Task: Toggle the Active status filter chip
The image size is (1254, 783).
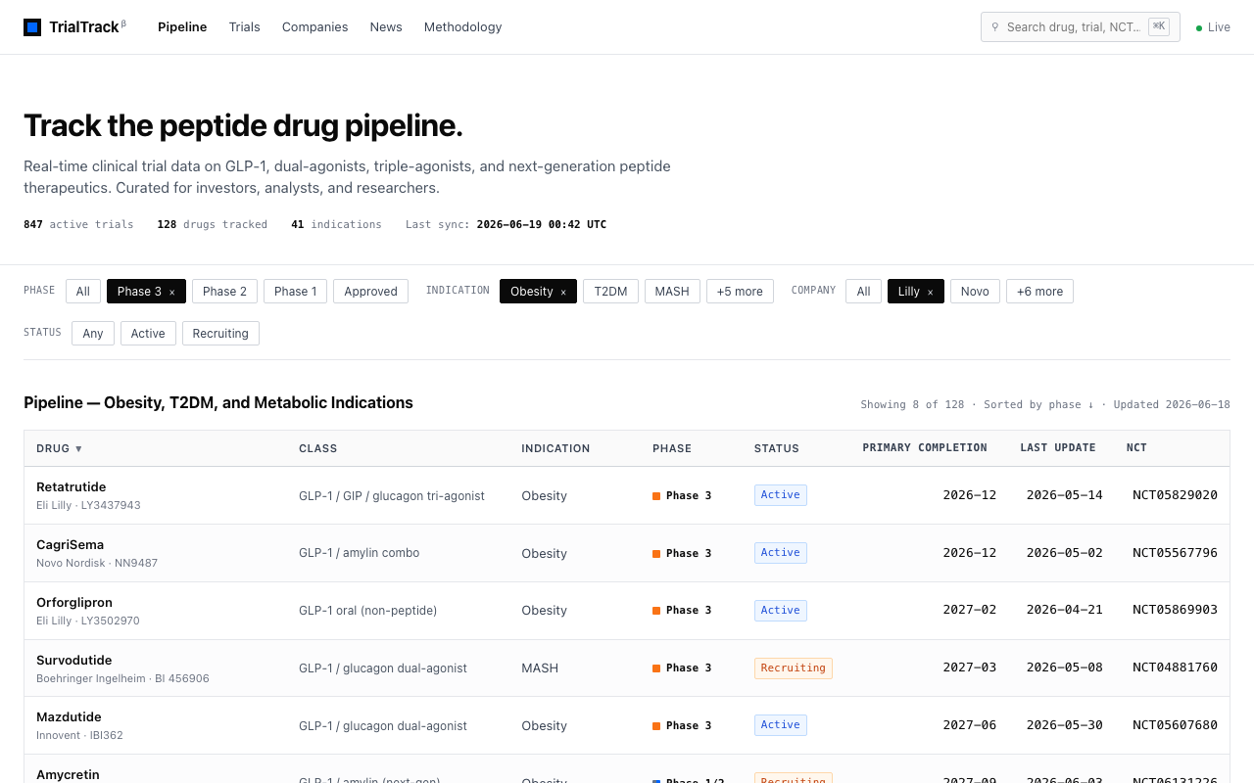Action: [148, 334]
